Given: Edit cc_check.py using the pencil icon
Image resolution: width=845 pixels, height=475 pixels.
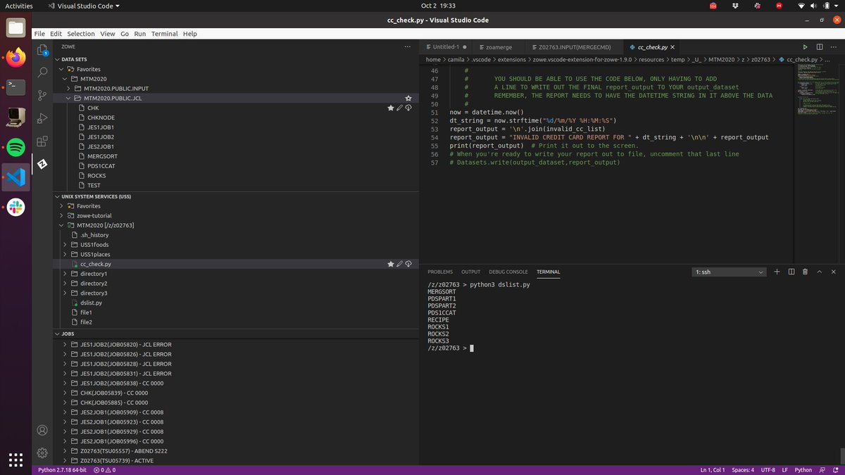Looking at the screenshot, I should pyautogui.click(x=399, y=264).
